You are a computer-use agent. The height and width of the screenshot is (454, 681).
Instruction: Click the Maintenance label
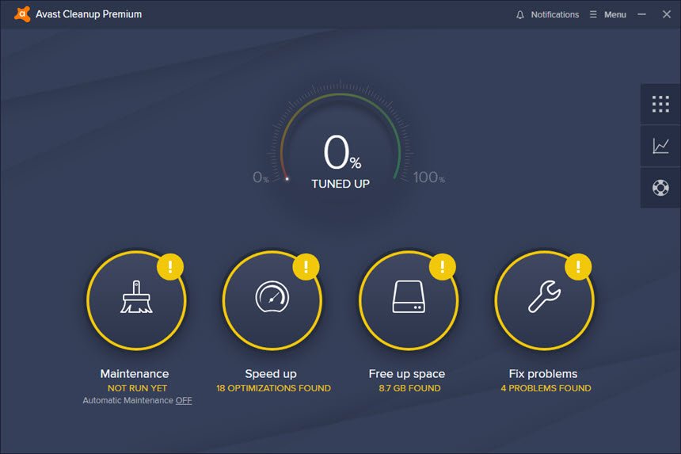point(135,374)
